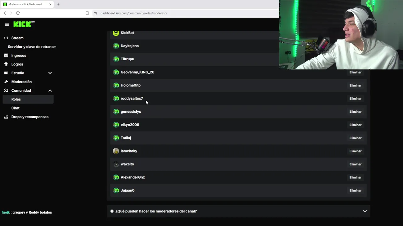Viewport: 403px width, 226px height.
Task: Go back using the browser back arrow
Action: (x=5, y=13)
